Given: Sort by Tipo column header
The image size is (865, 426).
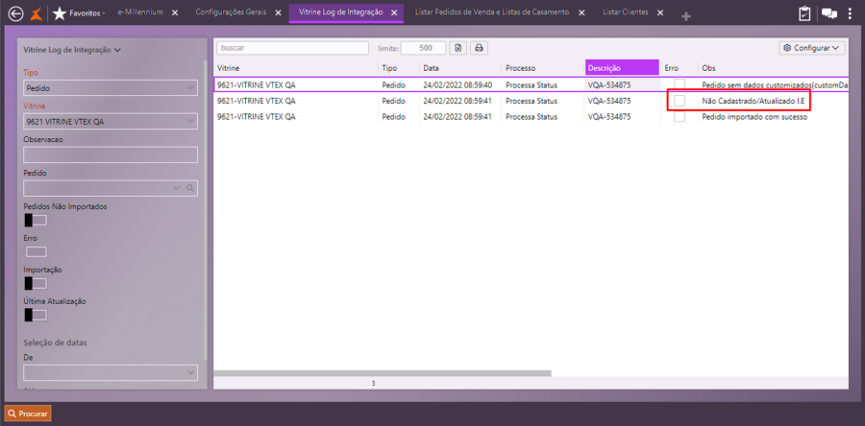Looking at the screenshot, I should pyautogui.click(x=398, y=68).
